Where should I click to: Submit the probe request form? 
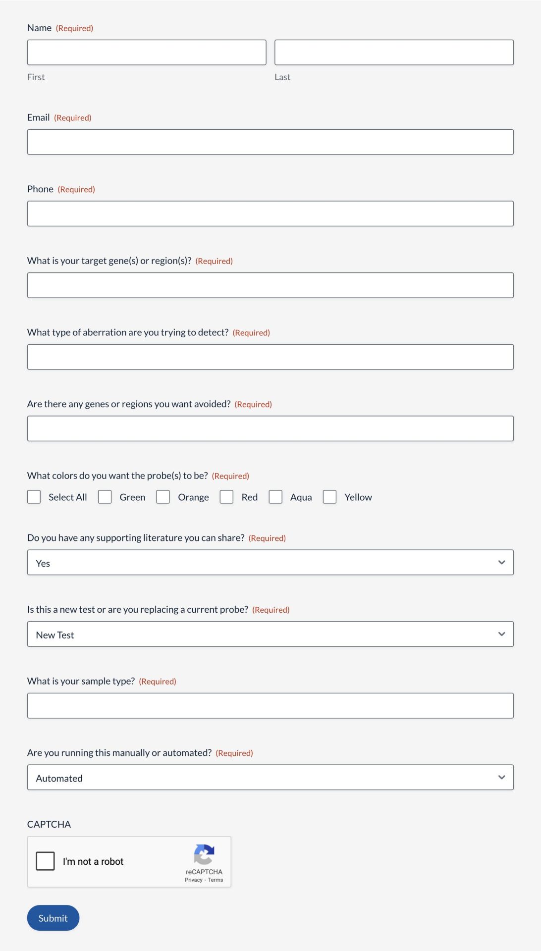pos(53,918)
